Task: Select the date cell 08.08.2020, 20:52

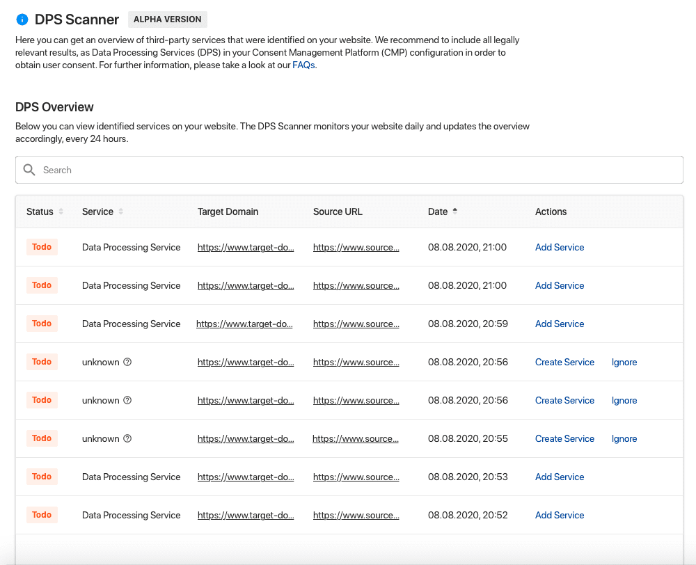Action: (468, 515)
